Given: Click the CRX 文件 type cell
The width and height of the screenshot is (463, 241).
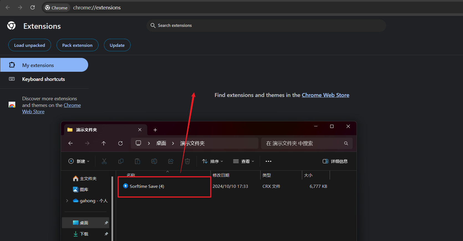Looking at the screenshot, I should 271,186.
